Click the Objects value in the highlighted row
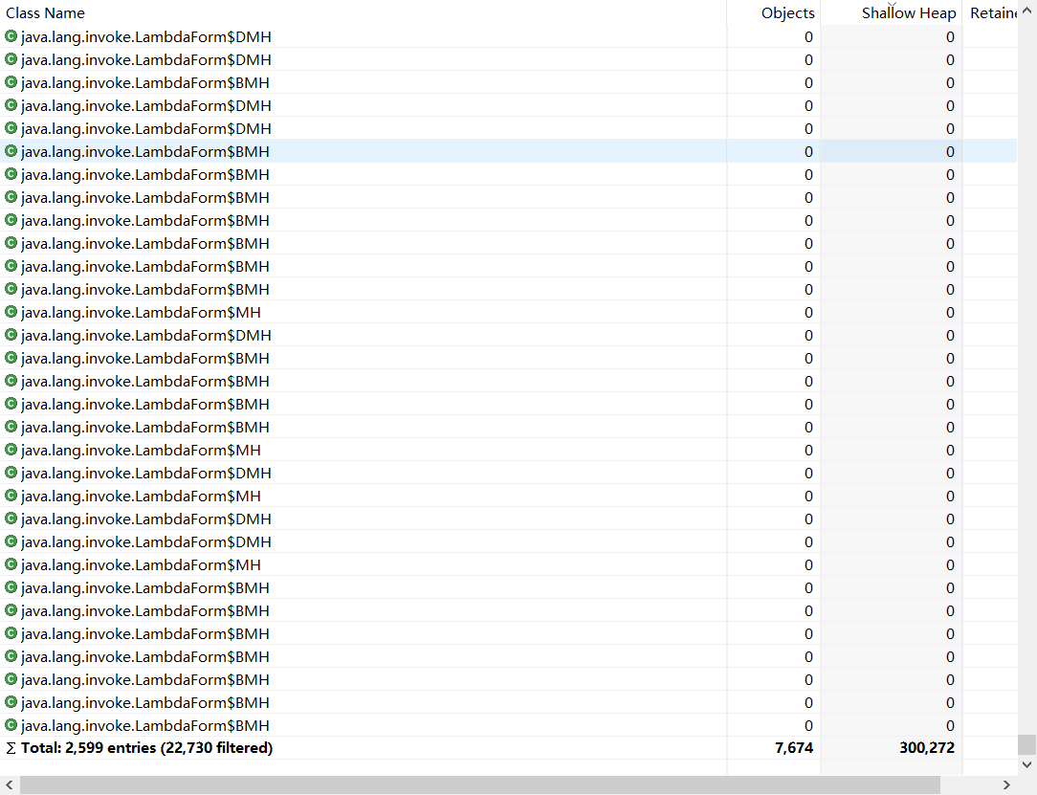This screenshot has width=1037, height=795. (808, 151)
